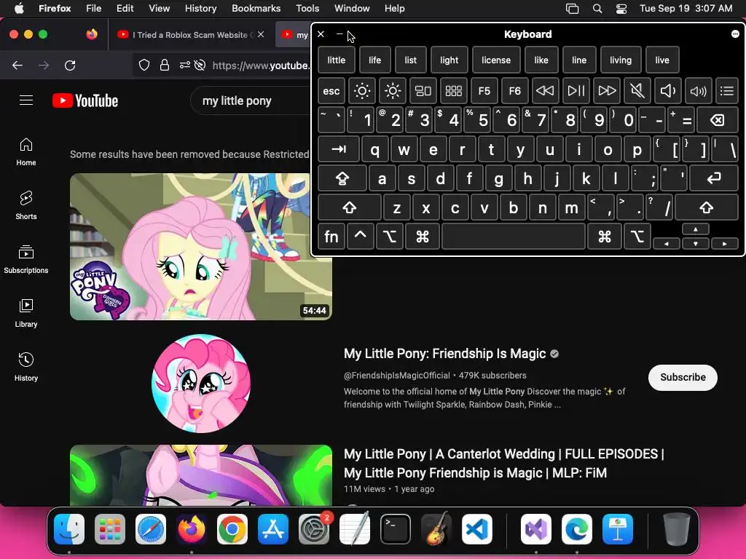
Task: Click the Firefox tracking protection shield icon
Action: (144, 65)
